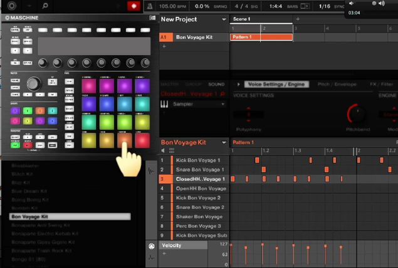The image size is (398, 268).
Task: Open the search magnifier icon
Action: click(x=45, y=6)
